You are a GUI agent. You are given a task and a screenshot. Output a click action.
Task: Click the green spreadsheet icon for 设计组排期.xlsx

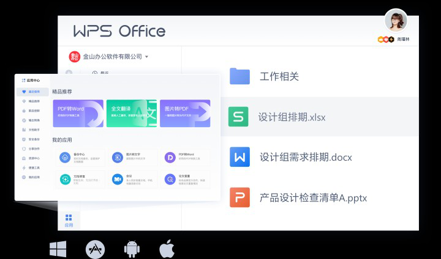tap(238, 117)
